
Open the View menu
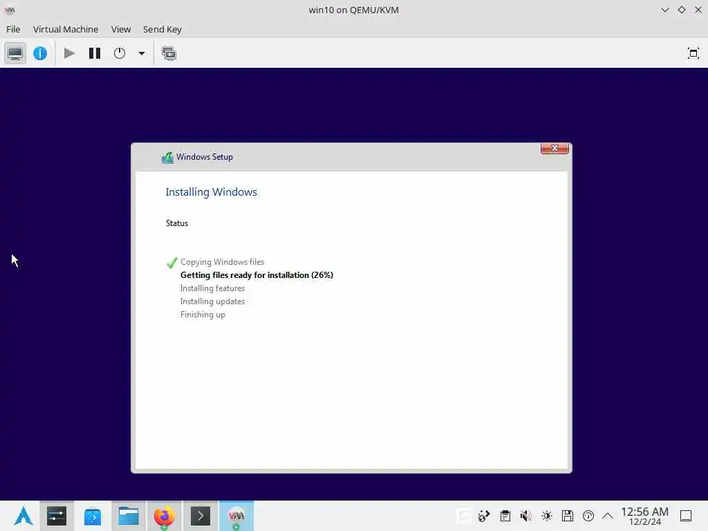click(x=121, y=29)
